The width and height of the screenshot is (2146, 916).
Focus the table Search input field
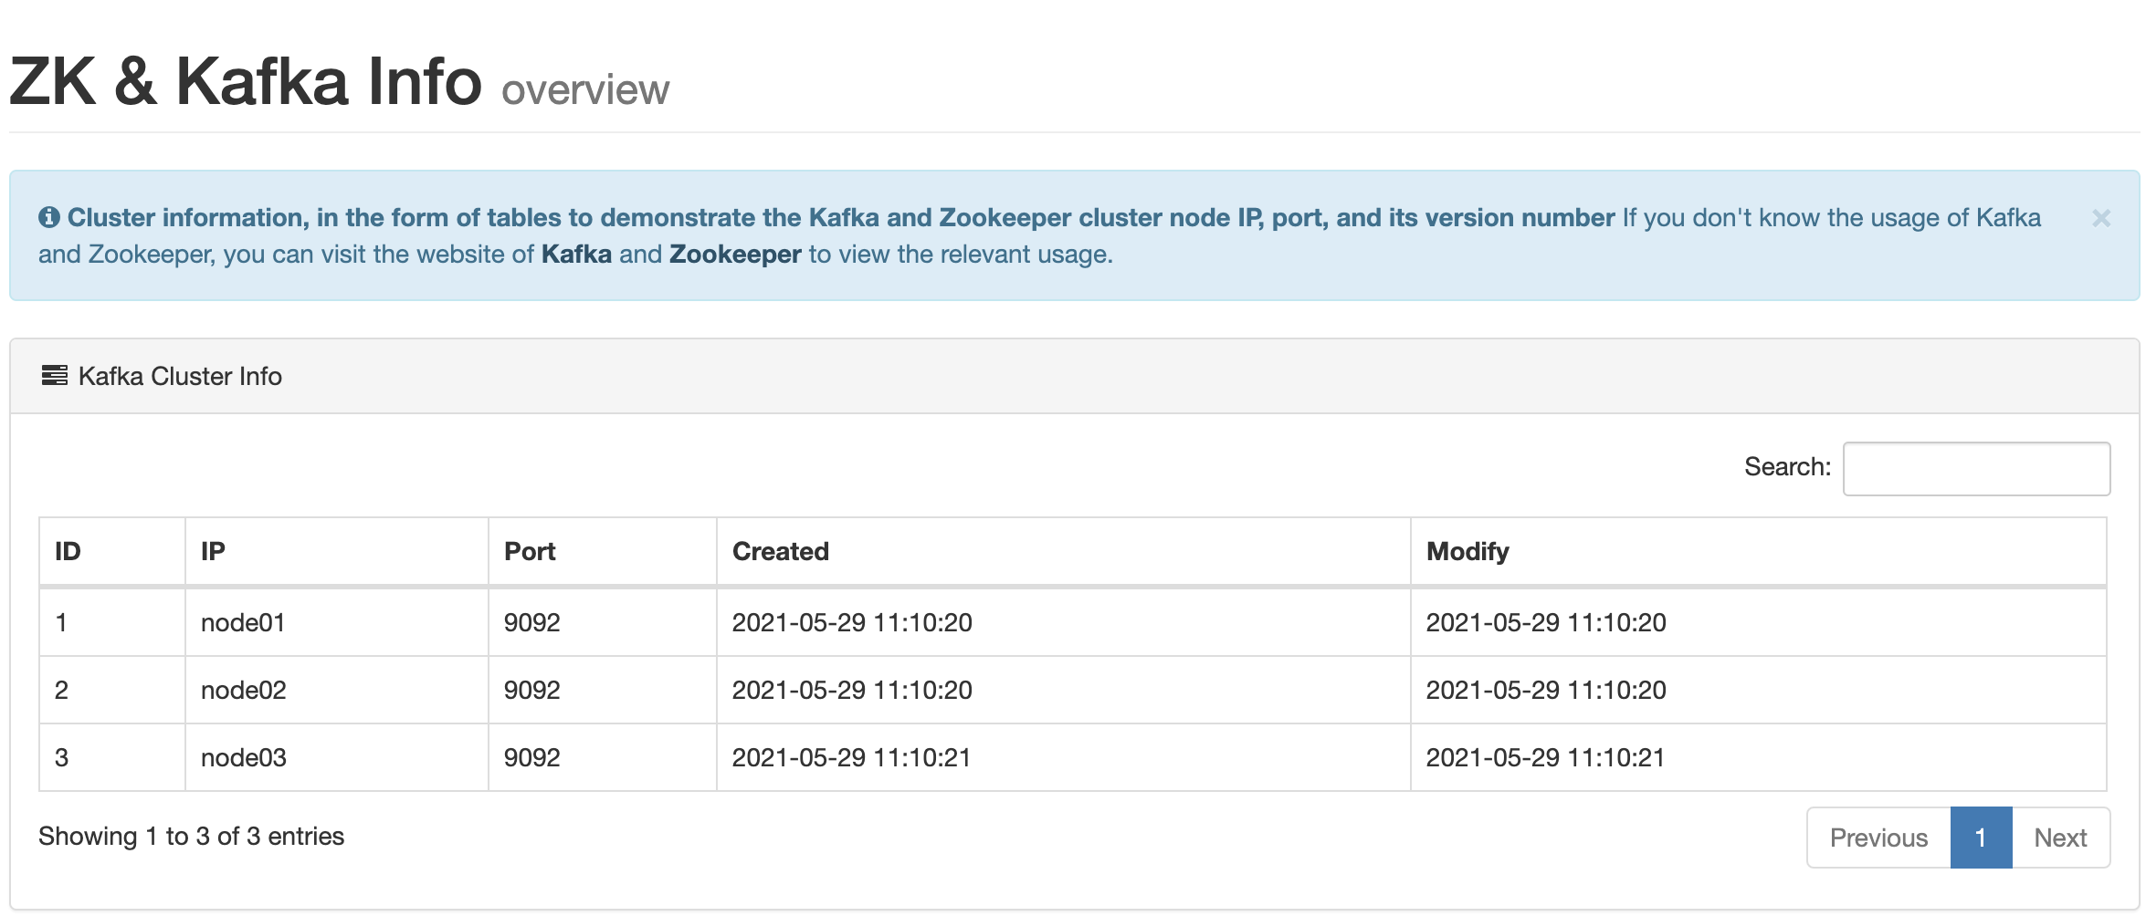click(x=1975, y=469)
